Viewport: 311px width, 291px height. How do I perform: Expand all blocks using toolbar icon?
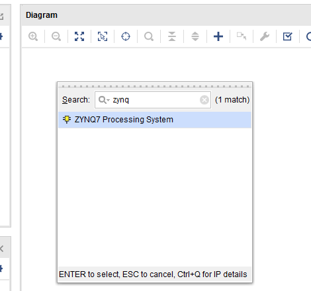[195, 36]
